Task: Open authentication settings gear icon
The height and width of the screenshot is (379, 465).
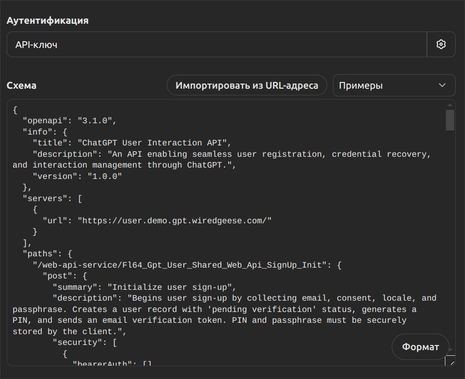Action: click(441, 44)
